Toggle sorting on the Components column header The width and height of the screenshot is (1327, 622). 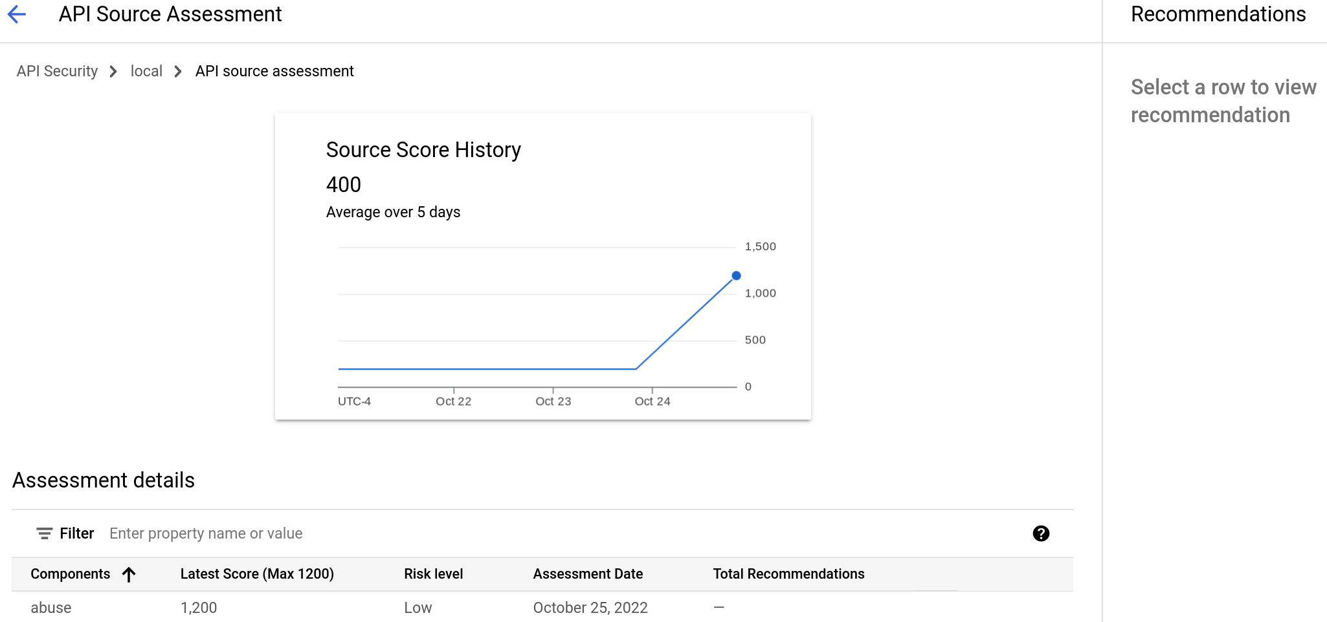tap(71, 574)
